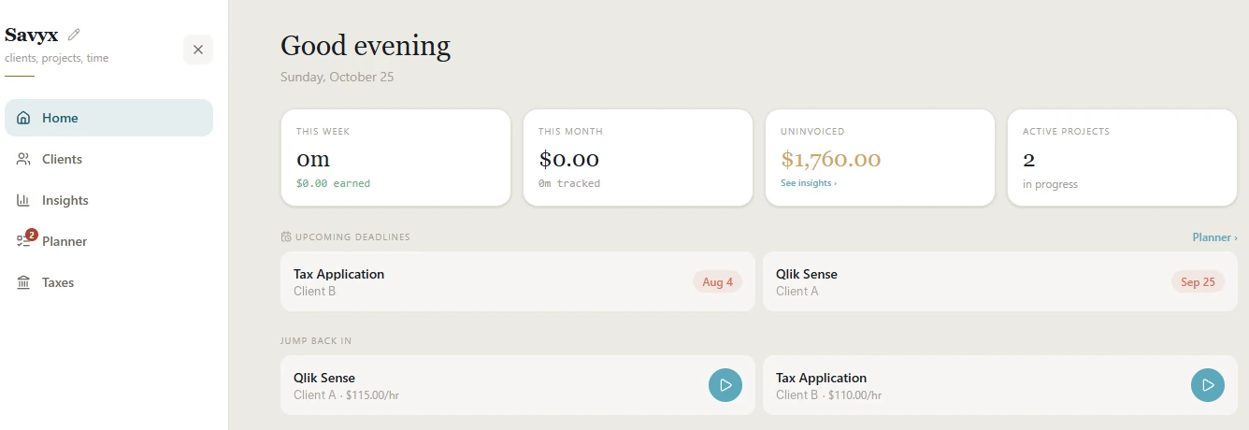
Task: Click the Home house icon
Action: pos(23,118)
